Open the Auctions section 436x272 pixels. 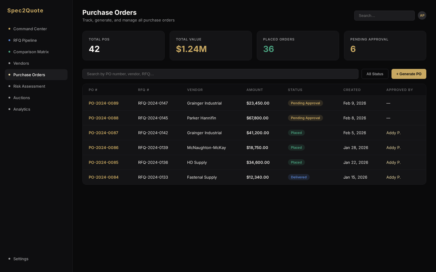[x=21, y=98]
